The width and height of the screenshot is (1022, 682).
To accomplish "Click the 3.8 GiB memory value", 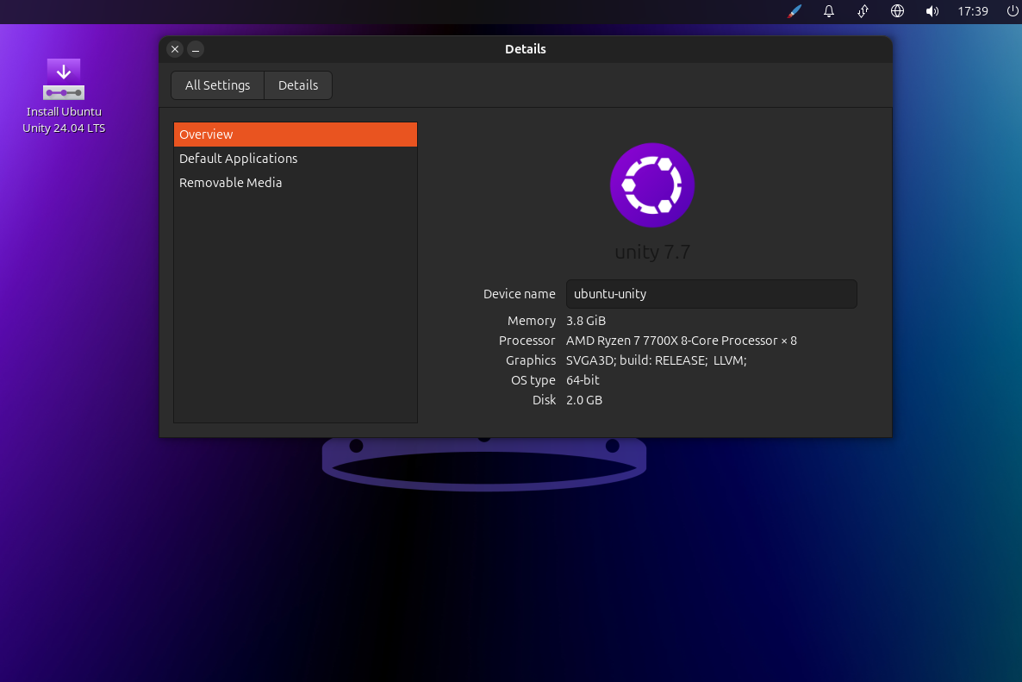I will tap(586, 321).
